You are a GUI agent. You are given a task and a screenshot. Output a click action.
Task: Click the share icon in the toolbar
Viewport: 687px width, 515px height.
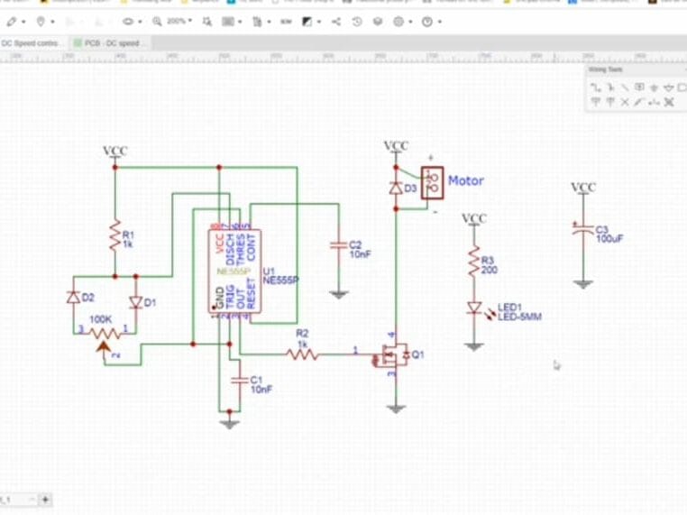336,22
